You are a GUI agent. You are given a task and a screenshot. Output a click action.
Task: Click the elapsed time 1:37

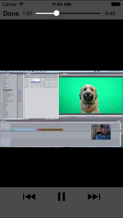[27, 13]
